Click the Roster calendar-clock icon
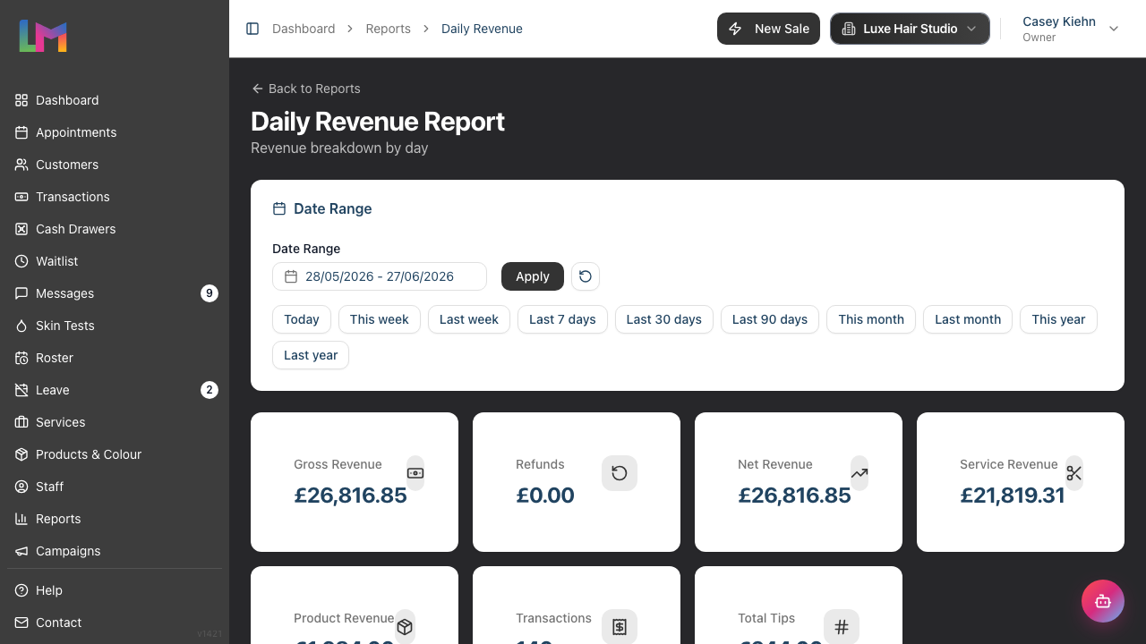 click(21, 358)
